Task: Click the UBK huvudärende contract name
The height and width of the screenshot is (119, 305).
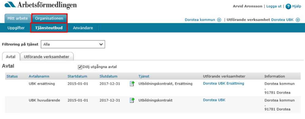Action: [x=44, y=100]
